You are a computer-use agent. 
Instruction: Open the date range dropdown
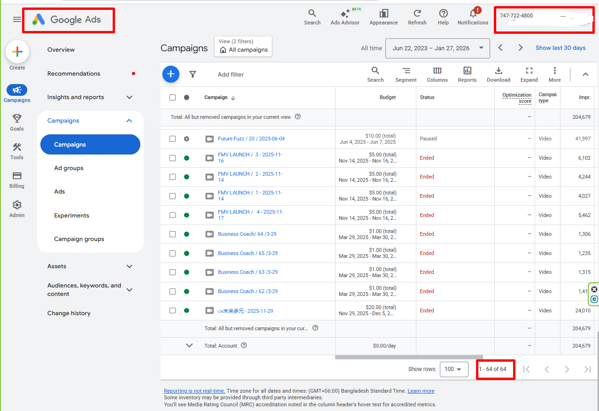coord(437,48)
